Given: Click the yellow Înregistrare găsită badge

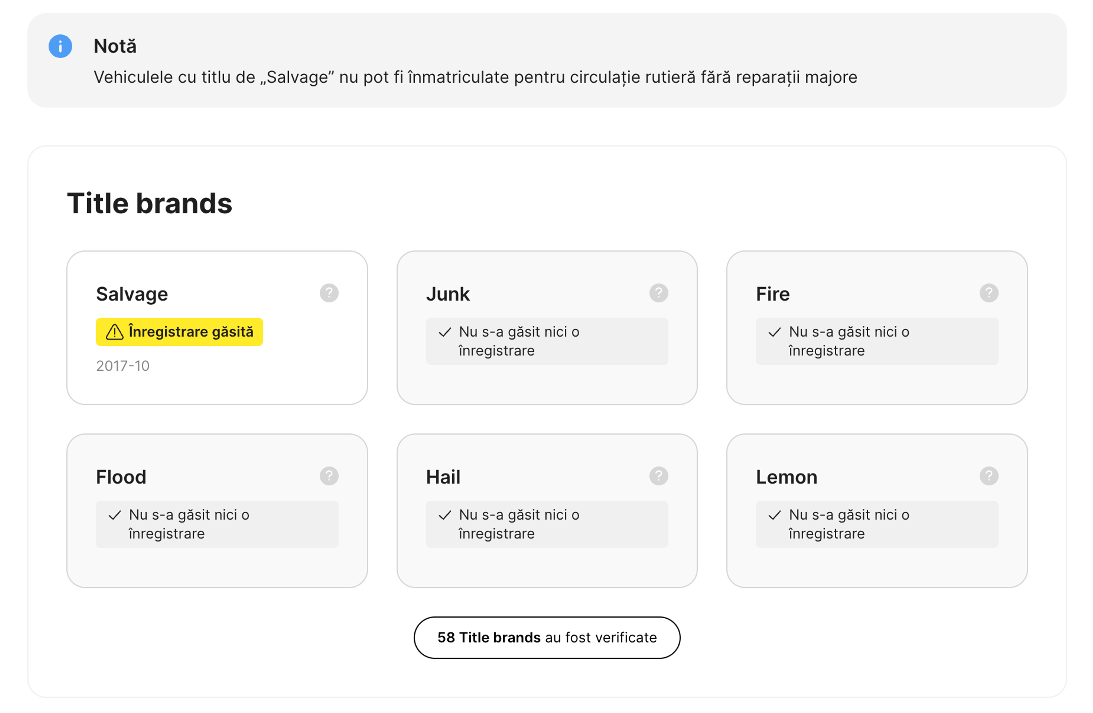Looking at the screenshot, I should coord(179,332).
